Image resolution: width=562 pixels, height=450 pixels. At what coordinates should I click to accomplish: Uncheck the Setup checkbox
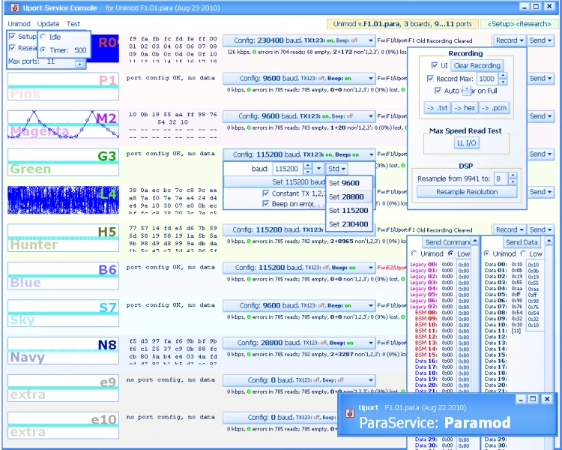point(13,36)
